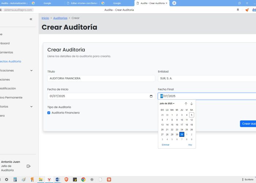This screenshot has width=256, height=183.
Task: Select day 24 in the calendar
Action: tap(182, 130)
